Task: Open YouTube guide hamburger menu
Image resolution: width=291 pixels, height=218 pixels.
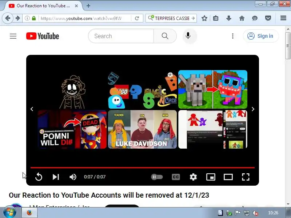Action: 13,36
